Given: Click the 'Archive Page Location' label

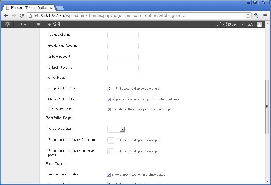Looking at the screenshot, I should [64, 174].
